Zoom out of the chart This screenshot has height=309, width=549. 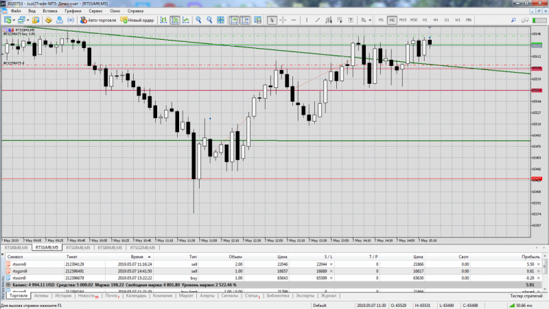coord(209,20)
